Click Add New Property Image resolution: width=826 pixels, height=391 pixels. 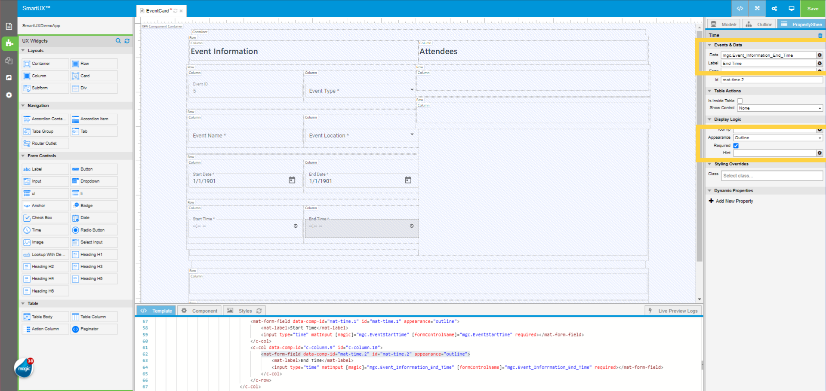734,201
